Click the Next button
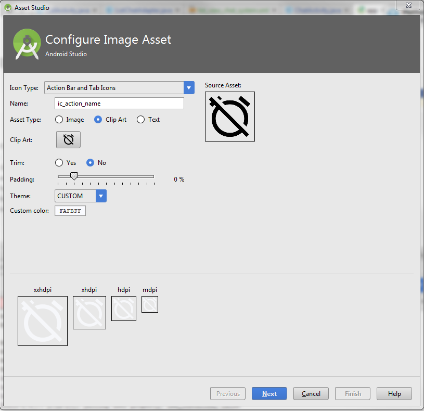 (x=269, y=393)
